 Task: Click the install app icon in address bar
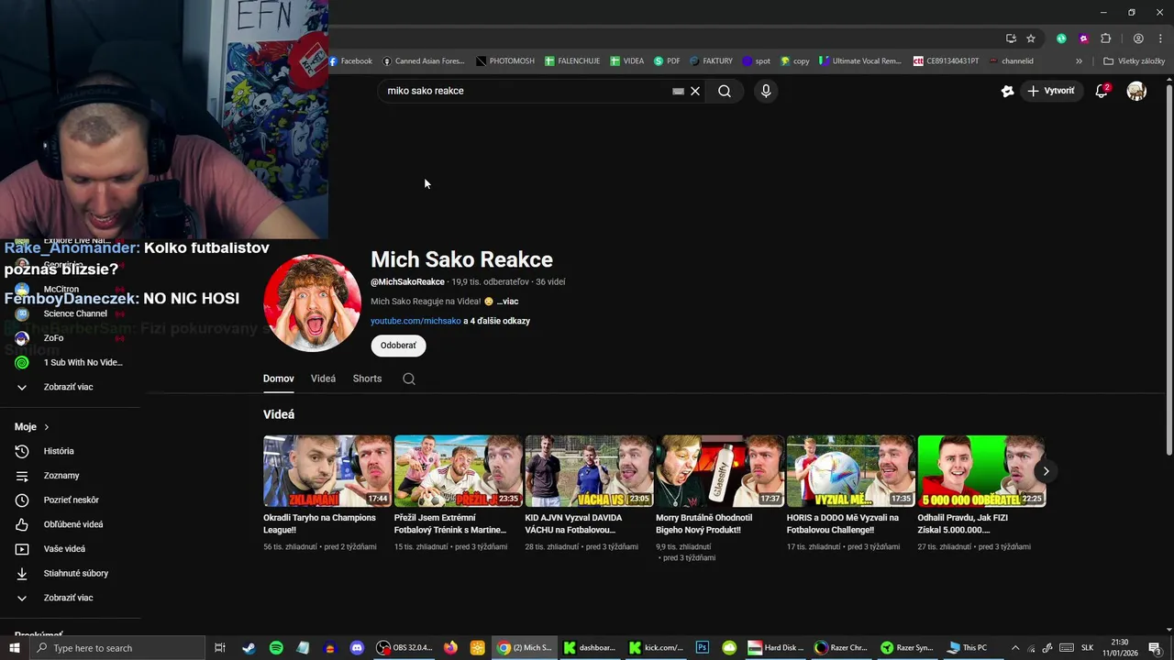[1011, 38]
